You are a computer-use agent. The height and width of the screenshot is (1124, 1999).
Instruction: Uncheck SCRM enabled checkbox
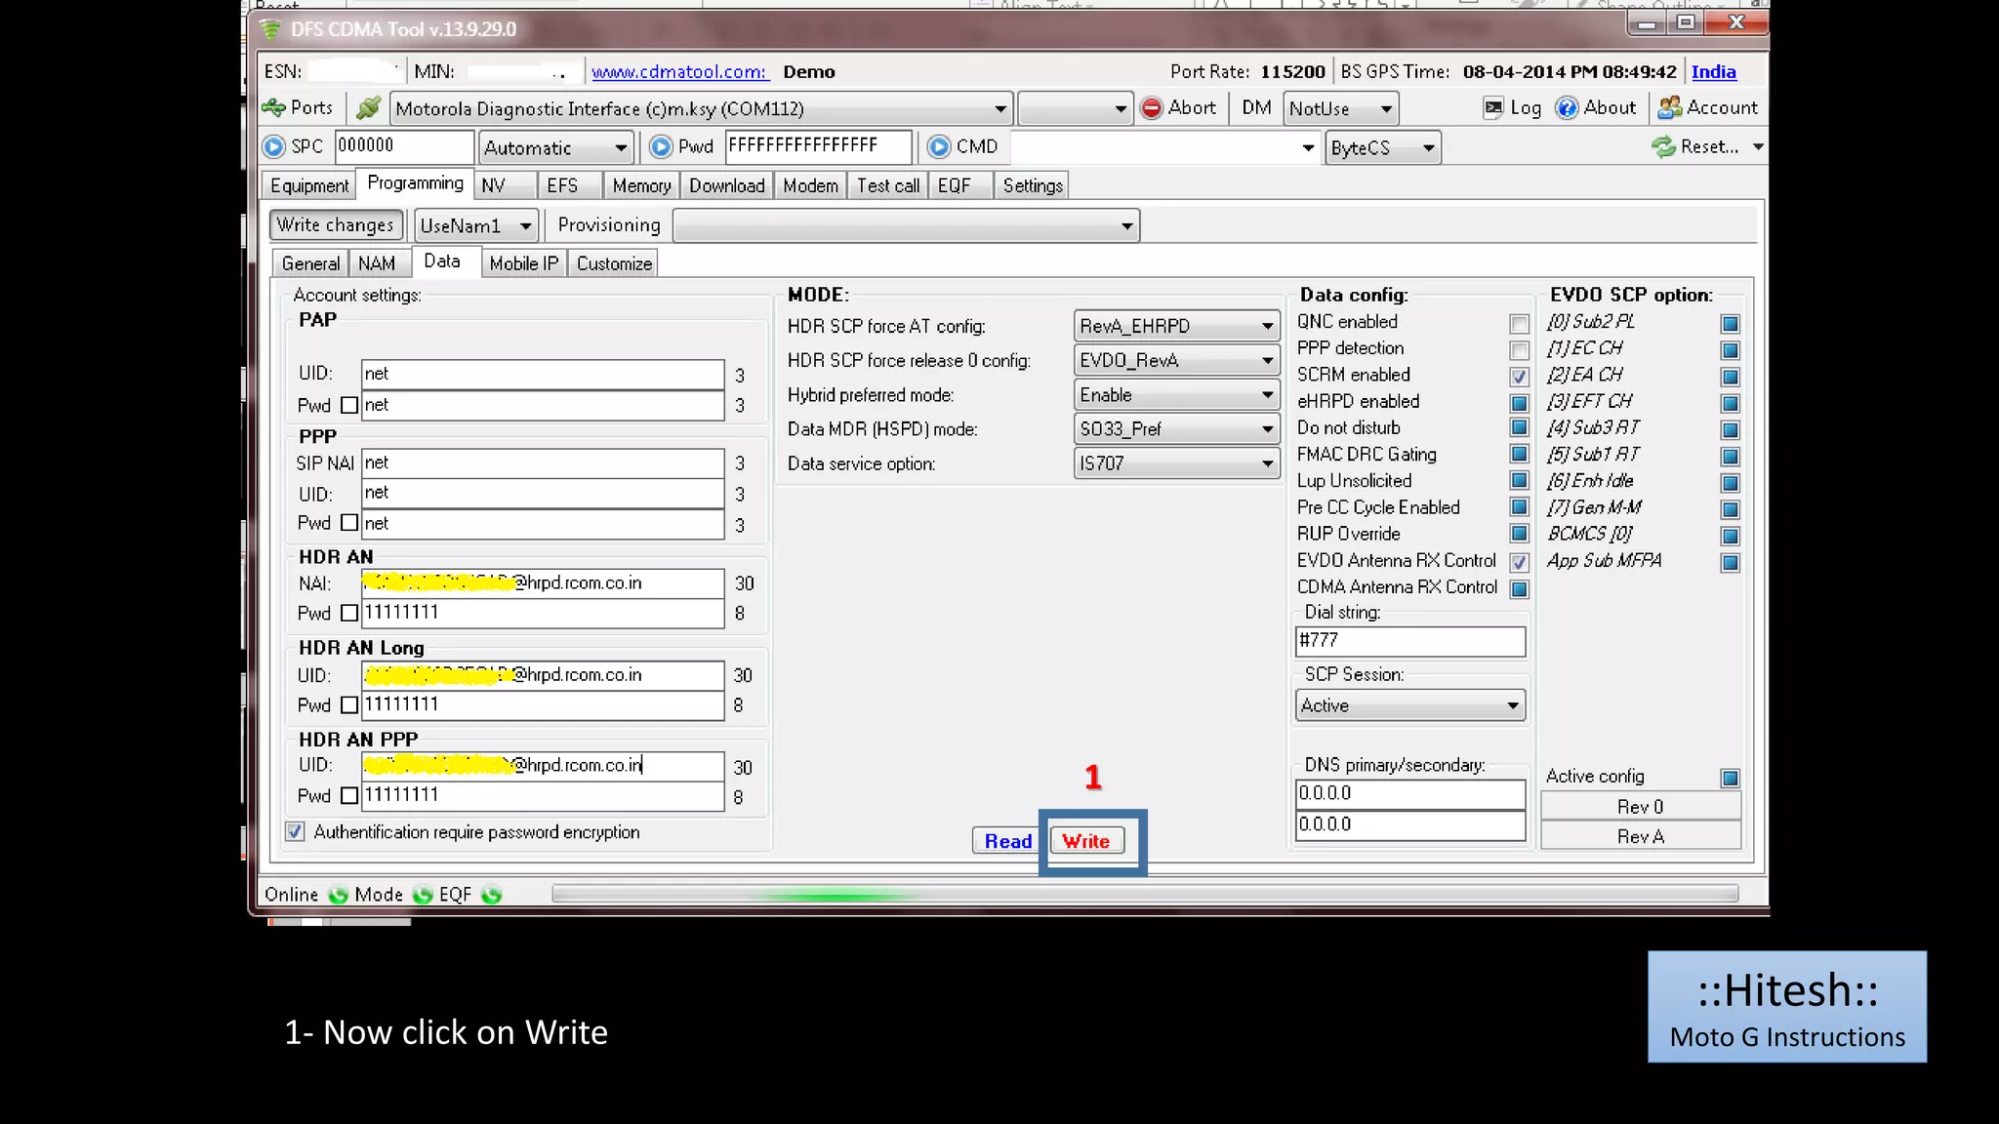coord(1519,377)
